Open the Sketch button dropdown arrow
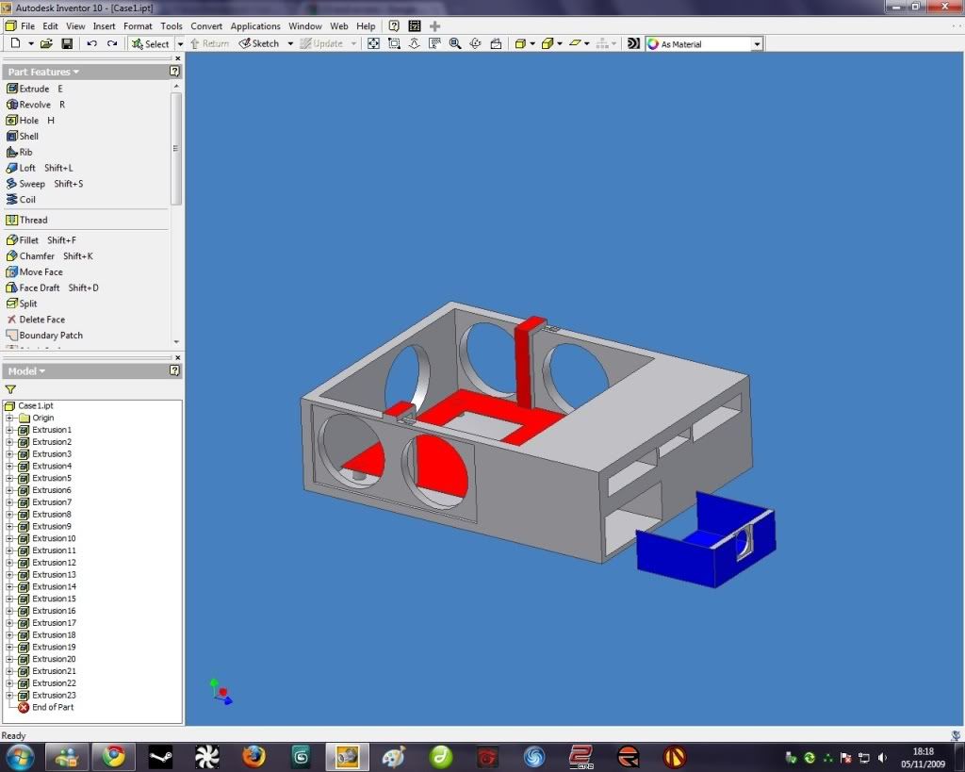 click(290, 43)
